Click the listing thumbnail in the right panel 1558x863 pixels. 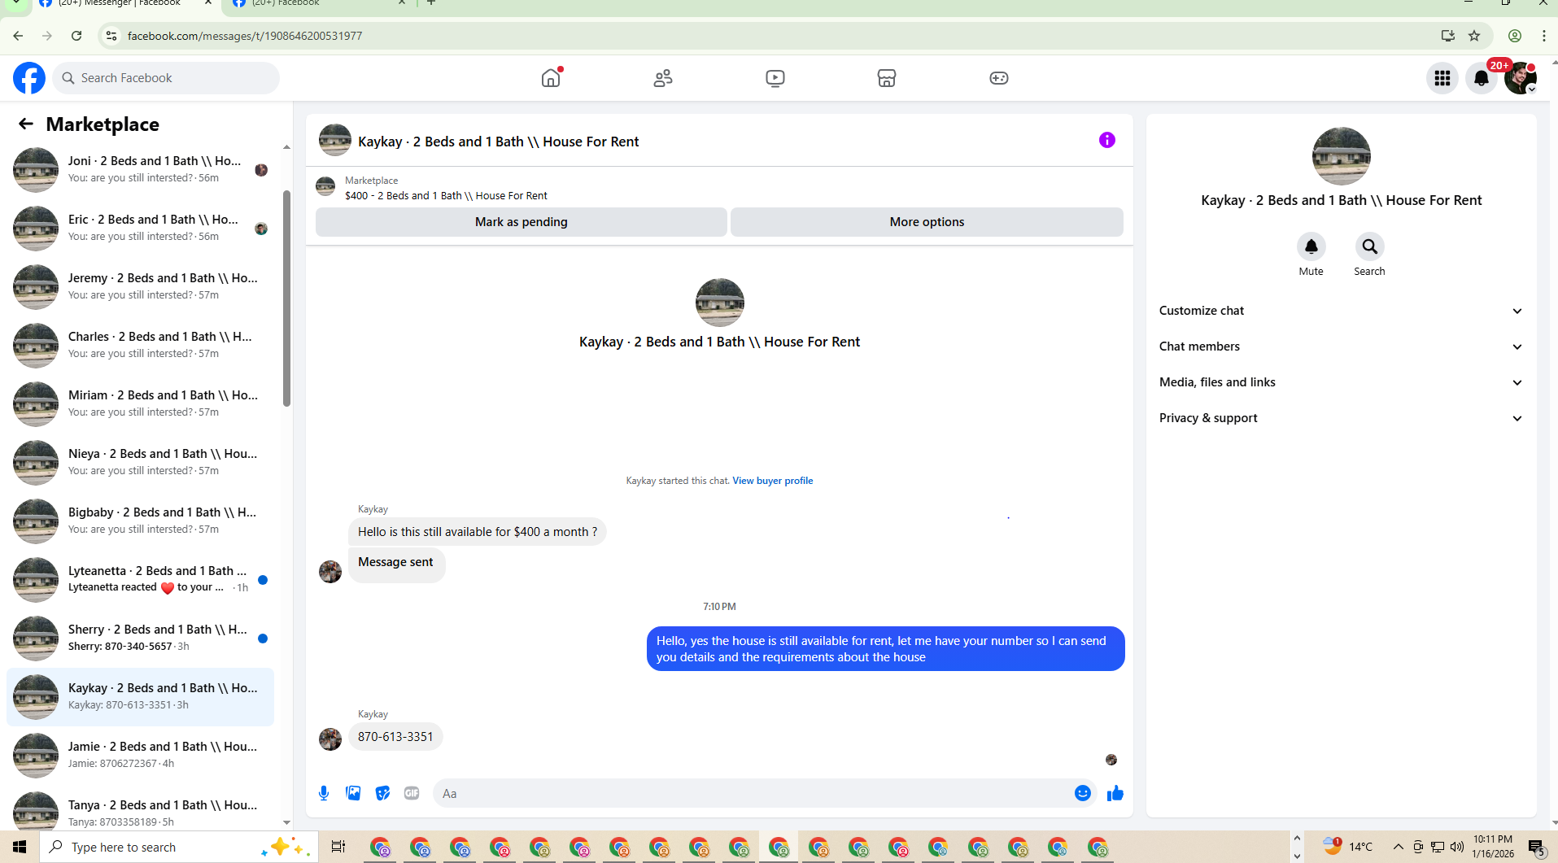click(1341, 156)
